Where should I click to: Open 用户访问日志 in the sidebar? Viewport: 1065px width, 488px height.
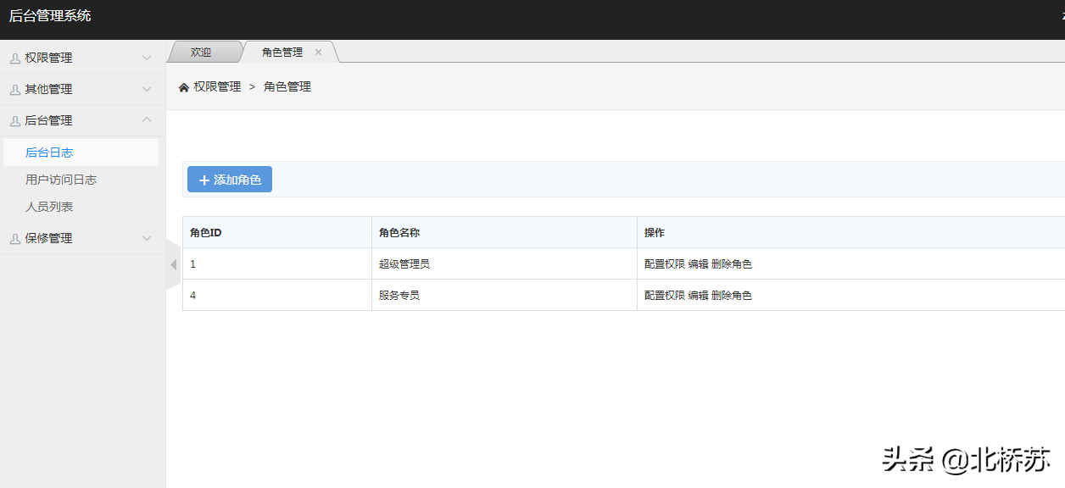[61, 180]
